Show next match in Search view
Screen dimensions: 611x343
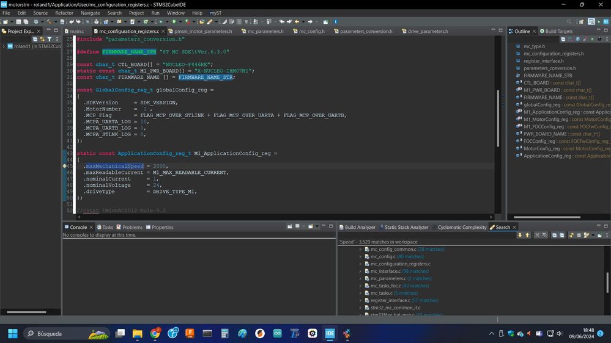pyautogui.click(x=520, y=235)
